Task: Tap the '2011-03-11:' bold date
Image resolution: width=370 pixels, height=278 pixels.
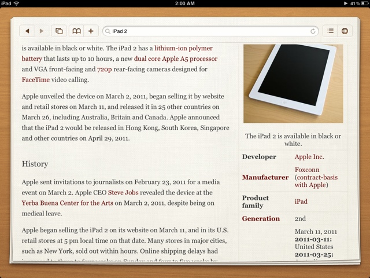Action: click(313, 239)
